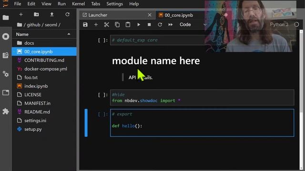Open the File menu
Image resolution: width=305 pixels, height=171 pixels.
18,4
